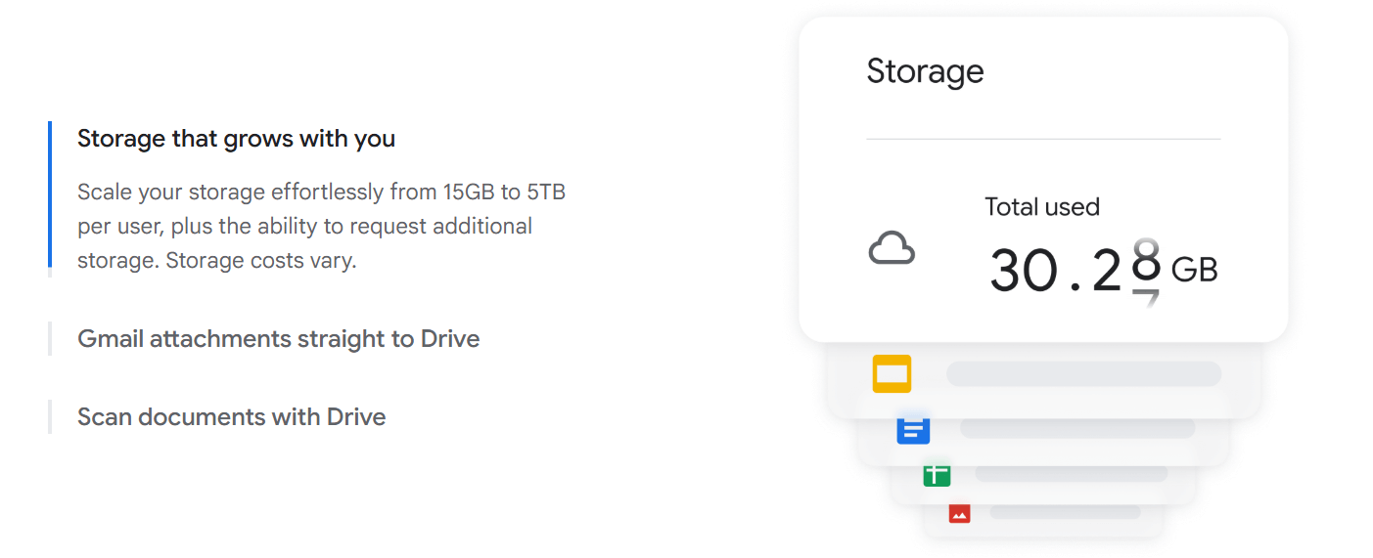1373x558 pixels.
Task: Click the gray indicator beside Scan documents
Action: pos(50,416)
